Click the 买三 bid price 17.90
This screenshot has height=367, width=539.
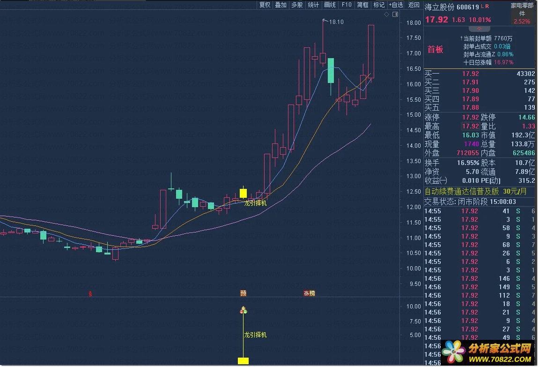(x=470, y=90)
